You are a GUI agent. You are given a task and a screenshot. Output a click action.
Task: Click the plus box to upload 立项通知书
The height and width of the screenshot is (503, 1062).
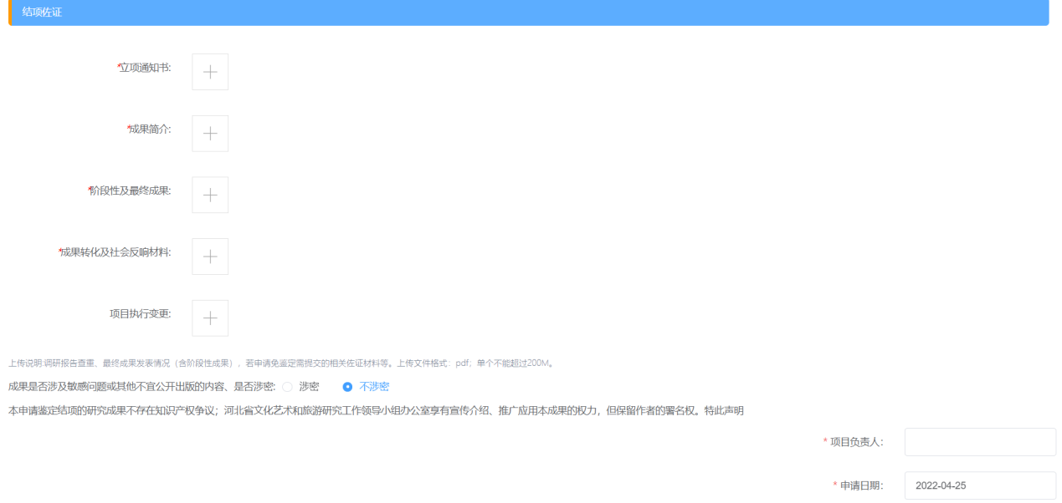pyautogui.click(x=210, y=72)
